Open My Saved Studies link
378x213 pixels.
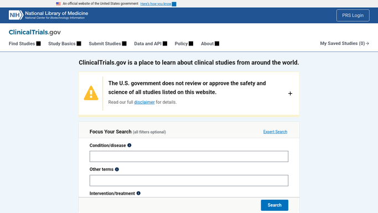coord(344,43)
